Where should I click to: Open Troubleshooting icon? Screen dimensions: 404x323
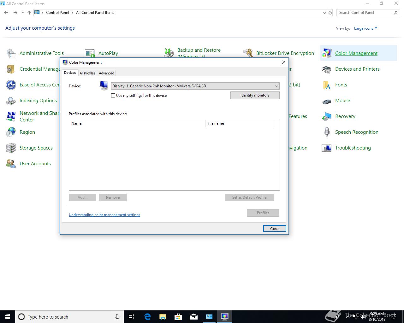pyautogui.click(x=327, y=148)
